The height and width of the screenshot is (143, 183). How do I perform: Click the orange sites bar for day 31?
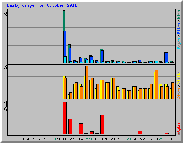tap(173, 90)
